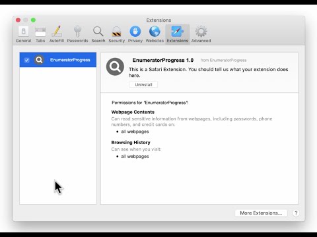Click 'all webpages' under Browsing History
This screenshot has width=317, height=237.
[135, 156]
